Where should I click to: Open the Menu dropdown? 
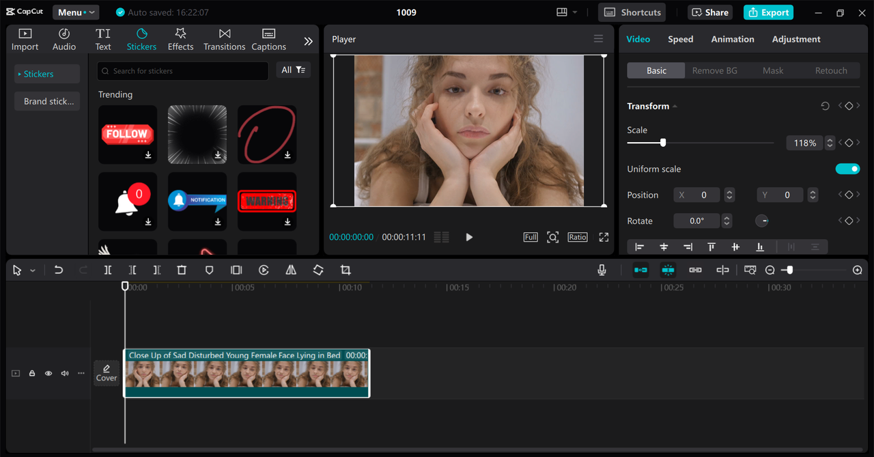(76, 12)
